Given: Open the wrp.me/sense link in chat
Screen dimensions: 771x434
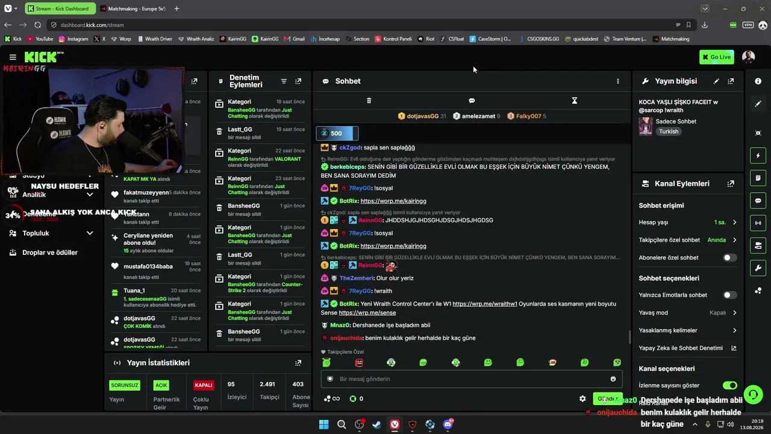Looking at the screenshot, I should pyautogui.click(x=367, y=313).
